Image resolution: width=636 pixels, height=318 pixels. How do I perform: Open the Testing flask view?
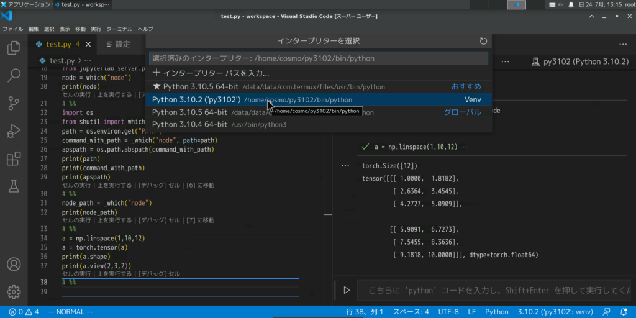click(x=13, y=186)
